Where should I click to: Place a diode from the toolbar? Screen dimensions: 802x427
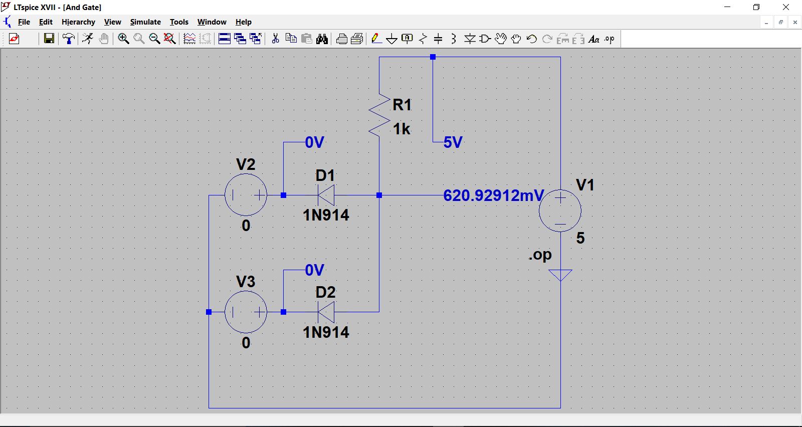(470, 39)
